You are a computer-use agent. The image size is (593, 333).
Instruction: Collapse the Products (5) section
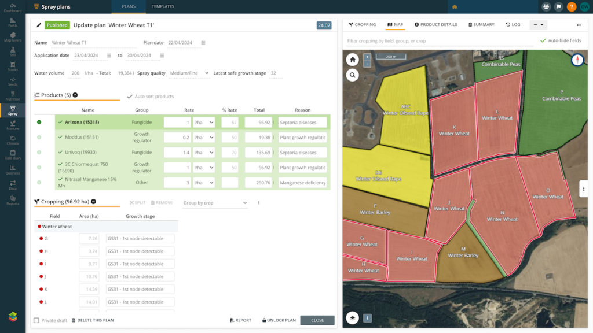pos(75,95)
